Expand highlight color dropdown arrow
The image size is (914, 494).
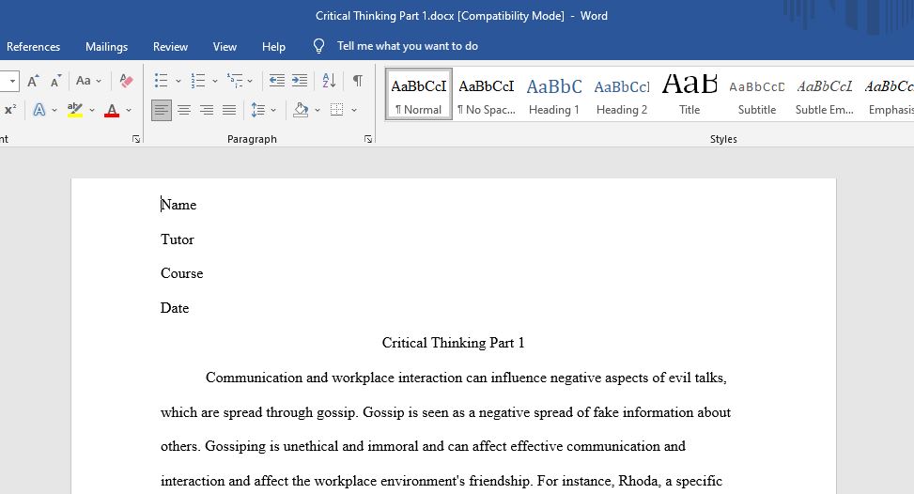91,110
